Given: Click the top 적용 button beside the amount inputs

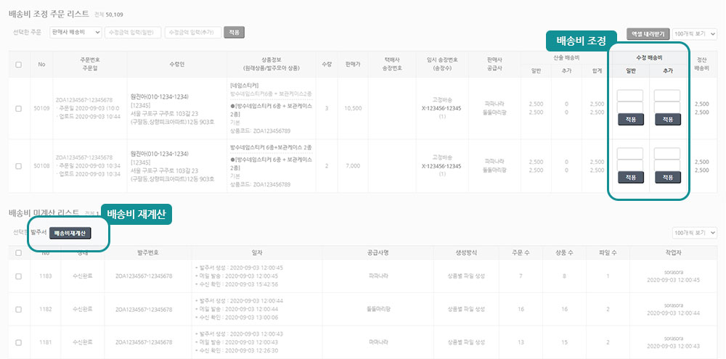Looking at the screenshot, I should coord(234,33).
